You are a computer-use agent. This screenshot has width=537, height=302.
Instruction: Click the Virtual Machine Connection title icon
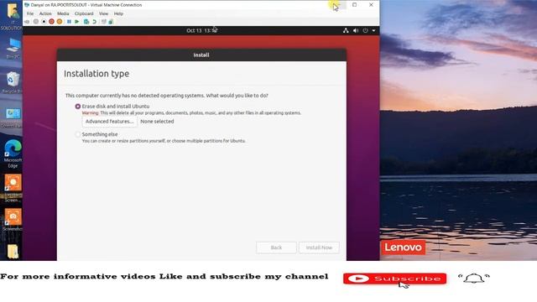[27, 5]
